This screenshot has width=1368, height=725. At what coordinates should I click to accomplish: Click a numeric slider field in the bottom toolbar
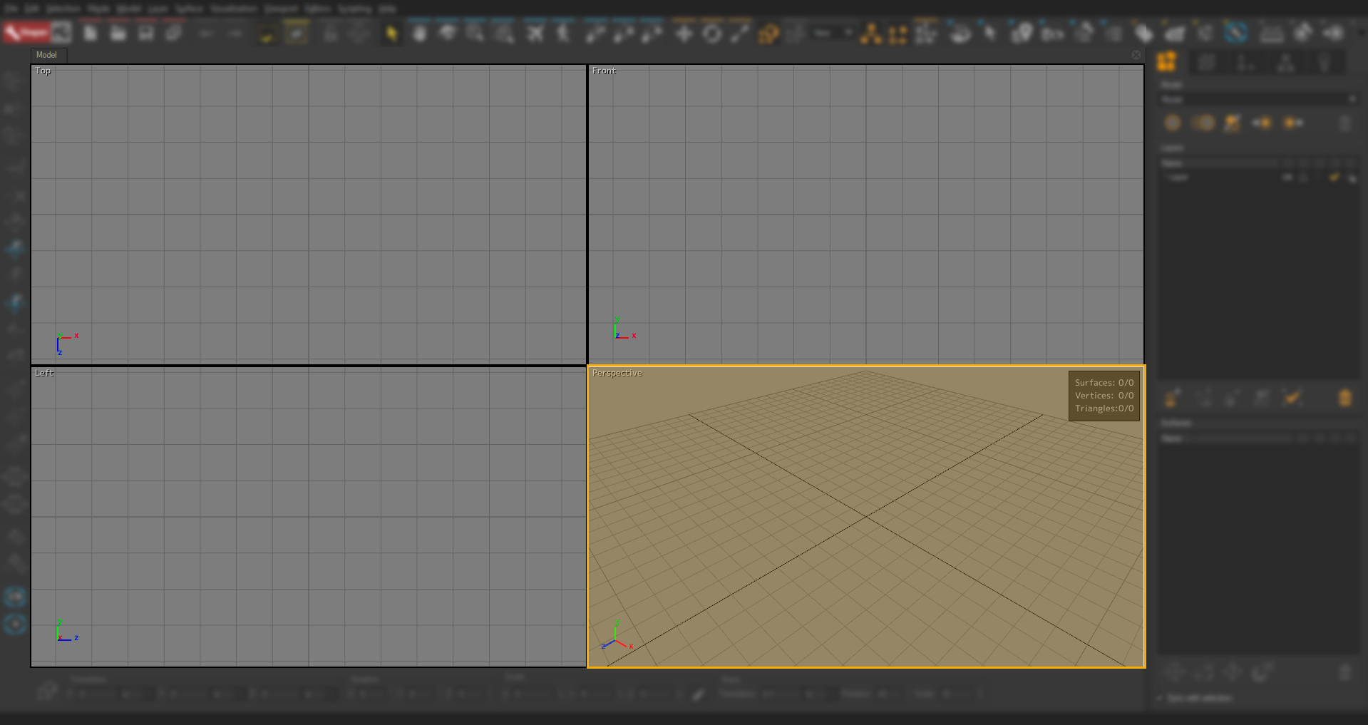pyautogui.click(x=100, y=693)
